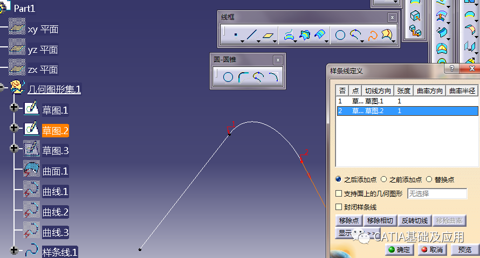Expand the 草图.3 tree node
The height and width of the screenshot is (258, 480).
(14, 148)
